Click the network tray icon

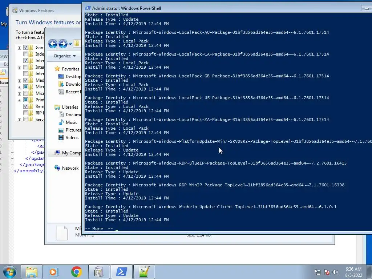tap(318, 272)
